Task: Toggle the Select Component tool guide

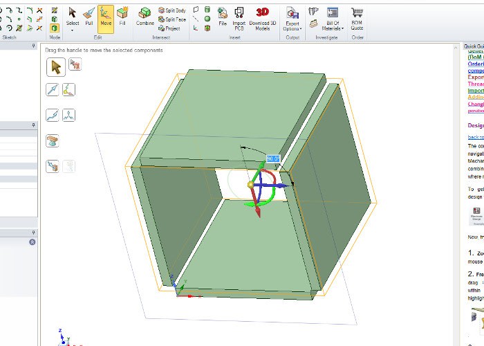Action: tap(75, 64)
